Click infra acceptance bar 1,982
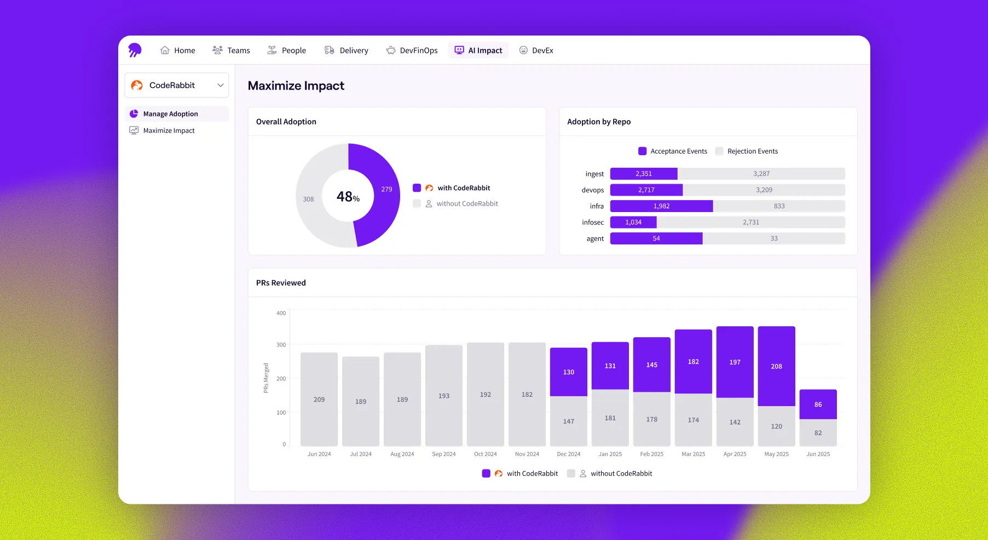988x540 pixels. 662,206
